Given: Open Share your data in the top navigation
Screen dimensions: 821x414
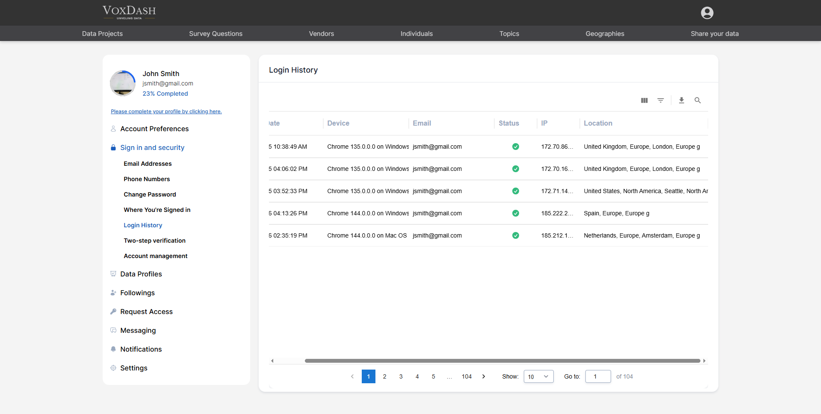Looking at the screenshot, I should pos(715,34).
